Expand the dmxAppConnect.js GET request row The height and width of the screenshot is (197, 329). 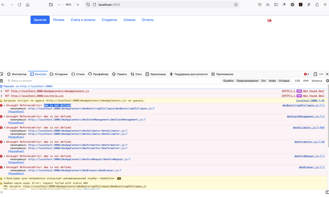[x=2, y=91]
